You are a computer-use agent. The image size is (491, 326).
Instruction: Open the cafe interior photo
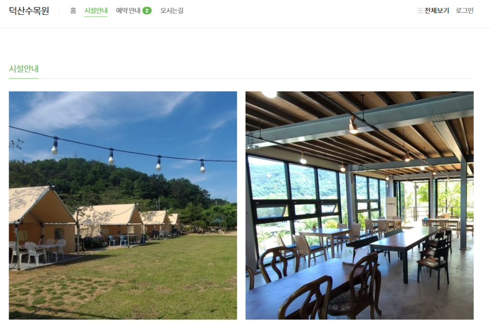click(359, 205)
